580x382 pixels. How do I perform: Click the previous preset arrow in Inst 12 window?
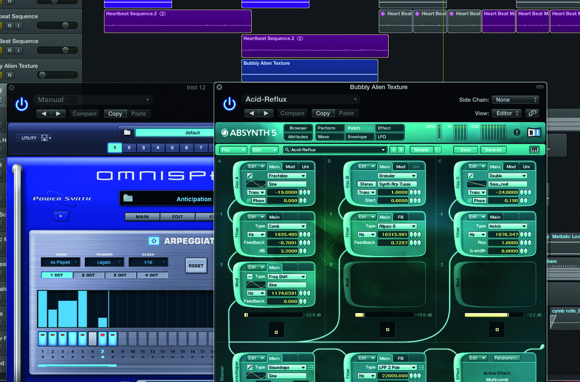pos(44,113)
